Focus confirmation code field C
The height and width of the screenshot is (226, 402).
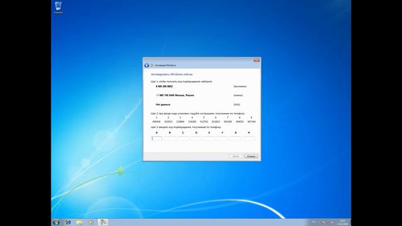pos(183,139)
